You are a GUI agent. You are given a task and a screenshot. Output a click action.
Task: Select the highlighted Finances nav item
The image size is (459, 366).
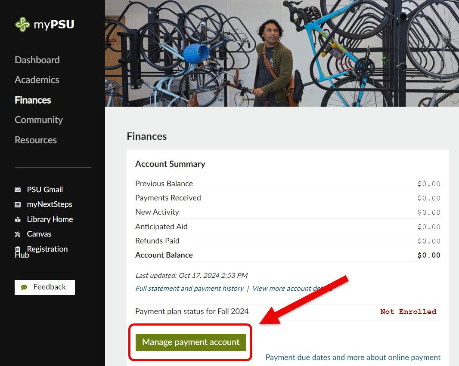[x=33, y=100]
